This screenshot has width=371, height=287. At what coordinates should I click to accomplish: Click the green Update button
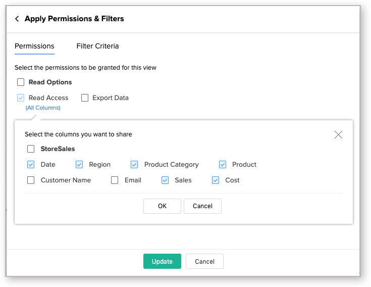162,261
